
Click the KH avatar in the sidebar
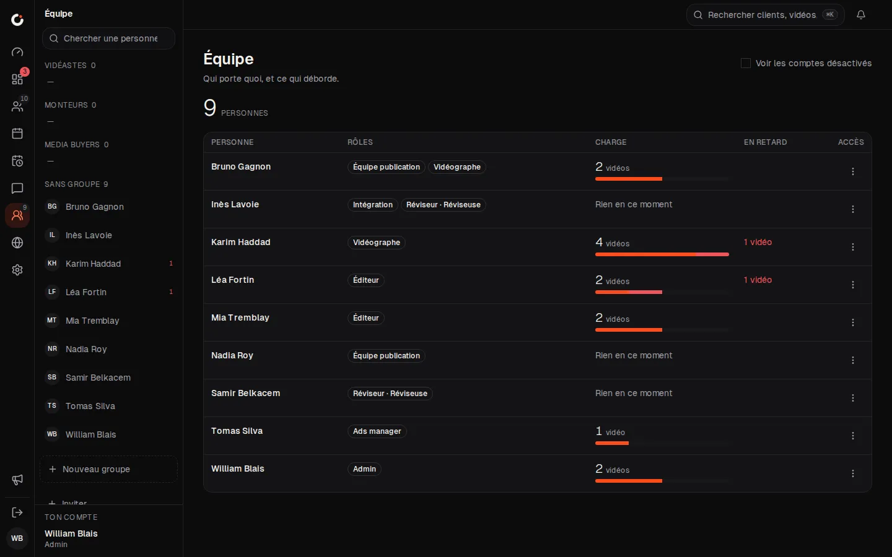tap(52, 264)
